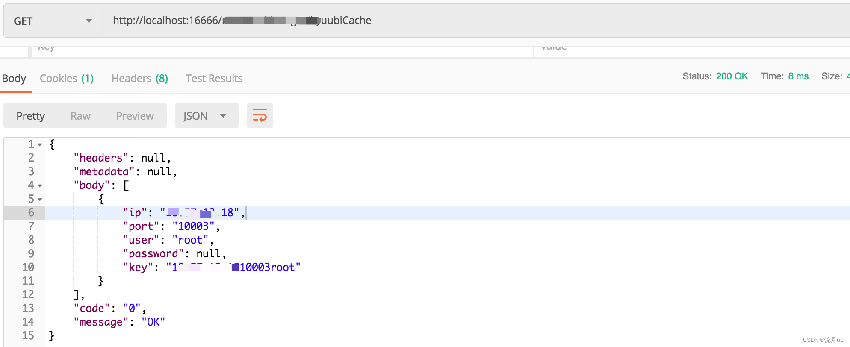Image resolution: width=850 pixels, height=347 pixels.
Task: Click the request URL input field
Action: coord(476,21)
